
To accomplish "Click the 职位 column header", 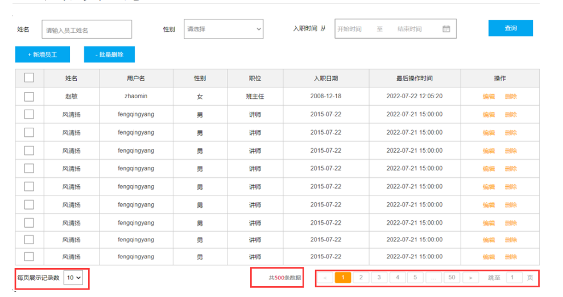I will pos(255,78).
